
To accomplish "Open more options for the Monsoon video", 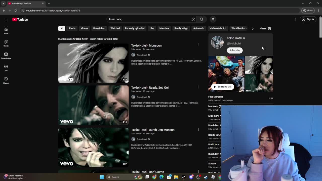I will click(198, 45).
